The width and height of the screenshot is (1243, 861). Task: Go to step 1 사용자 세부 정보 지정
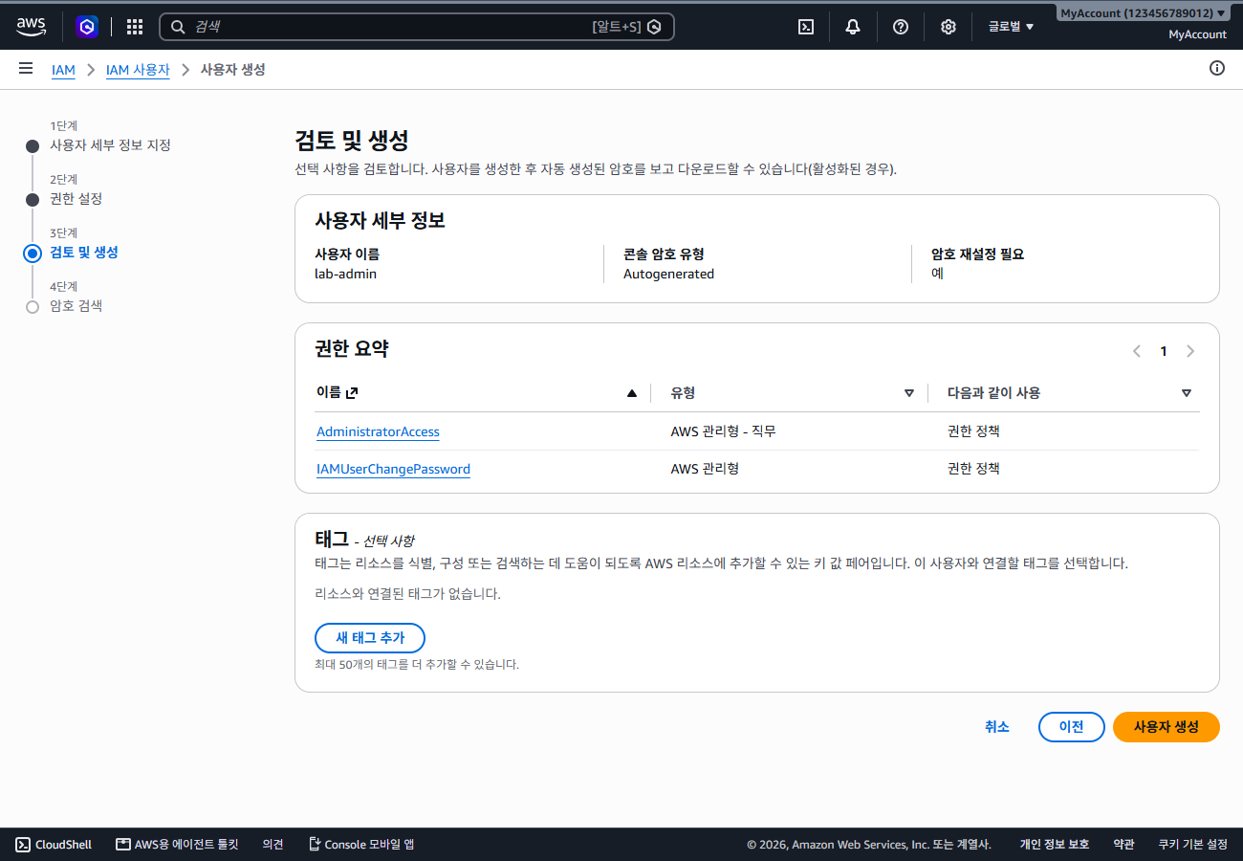click(x=110, y=145)
